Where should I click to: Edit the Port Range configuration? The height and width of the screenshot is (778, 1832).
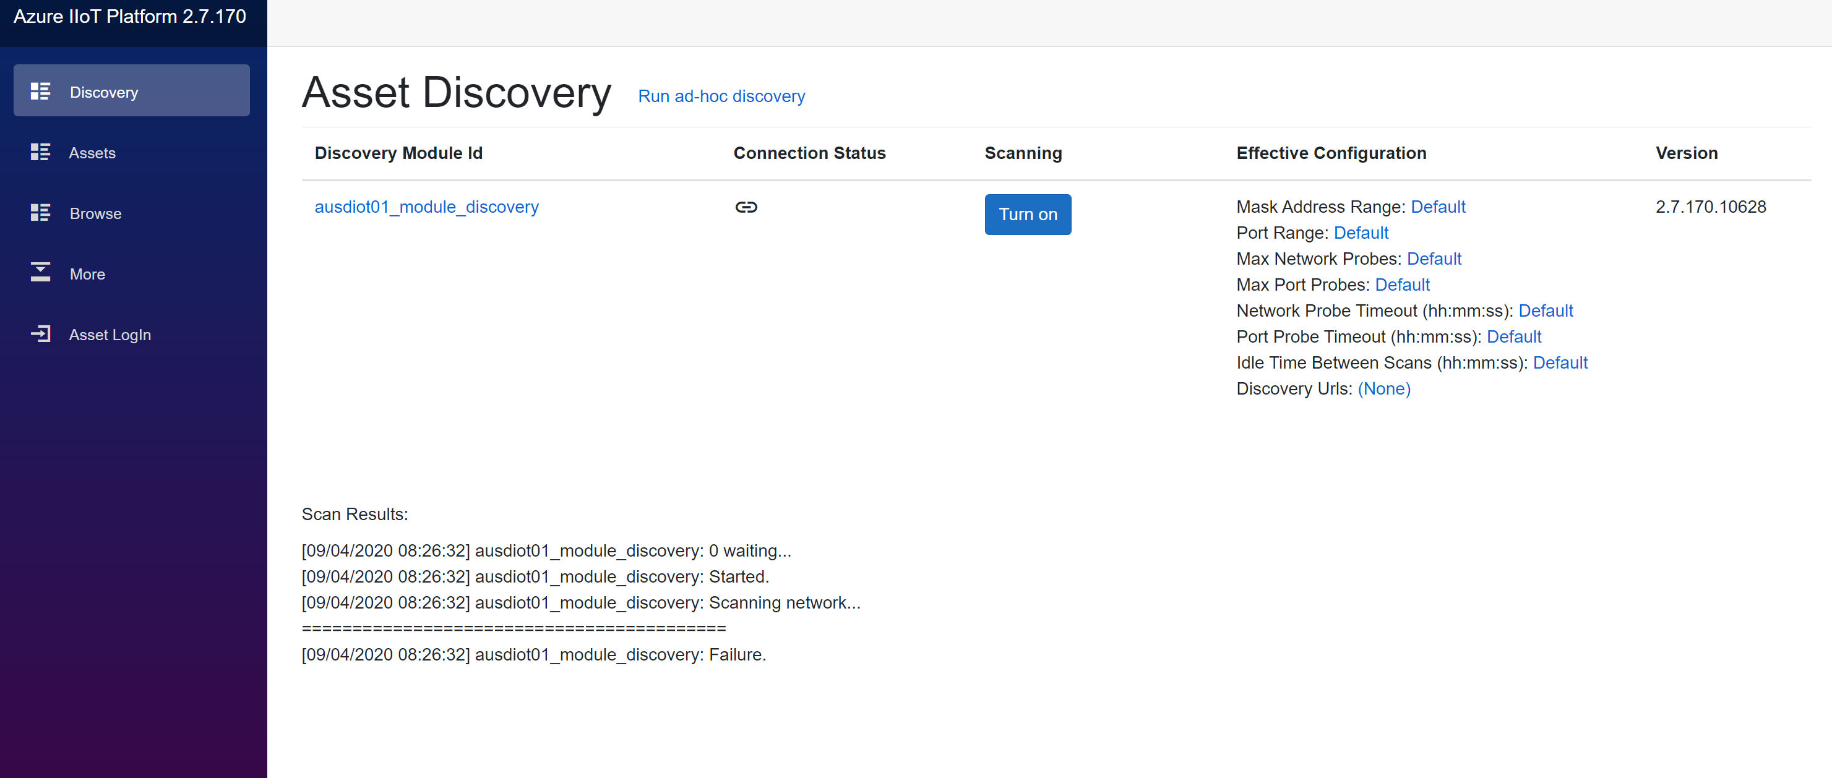(1360, 233)
